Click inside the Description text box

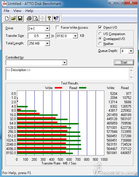coord(67,74)
